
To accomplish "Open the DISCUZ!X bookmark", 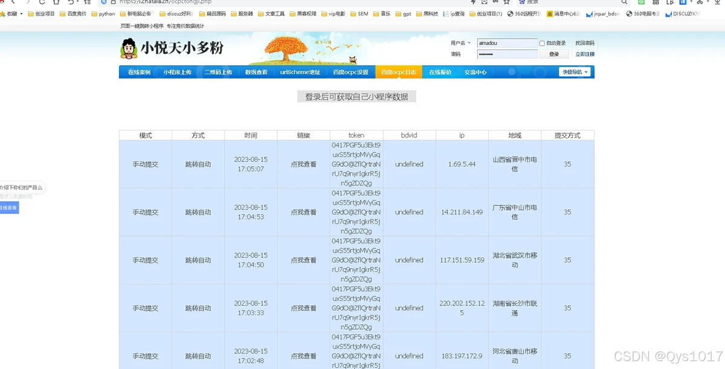I will pos(683,13).
